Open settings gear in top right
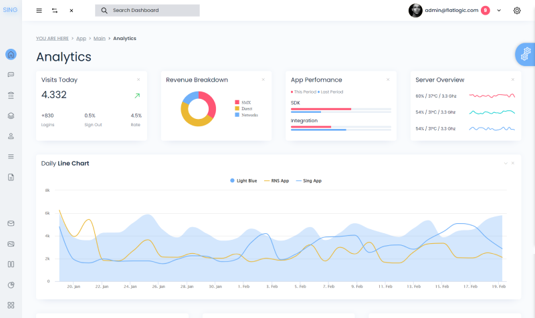This screenshot has width=535, height=318. point(517,11)
